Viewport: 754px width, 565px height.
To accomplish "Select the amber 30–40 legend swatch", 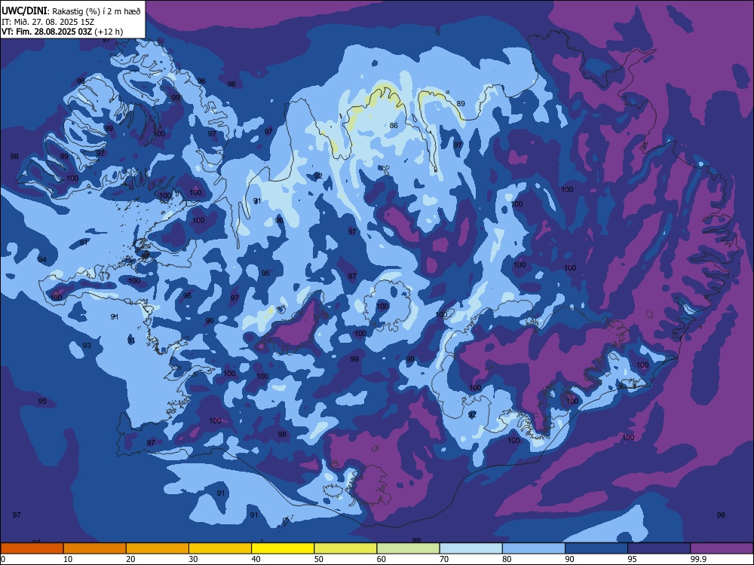I will click(220, 548).
